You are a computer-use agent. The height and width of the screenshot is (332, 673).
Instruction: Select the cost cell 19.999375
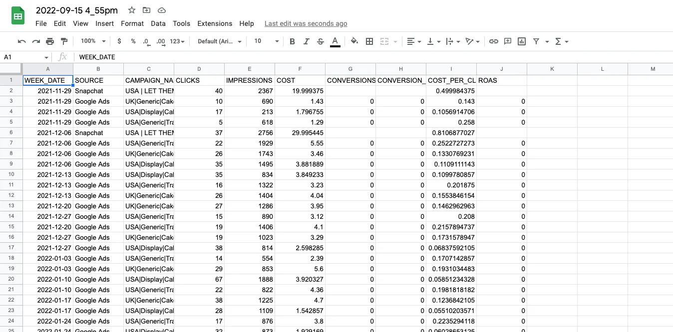300,91
